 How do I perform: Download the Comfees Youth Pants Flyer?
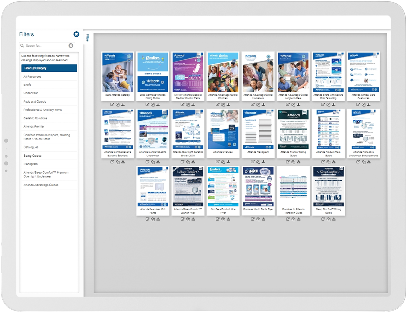264,219
